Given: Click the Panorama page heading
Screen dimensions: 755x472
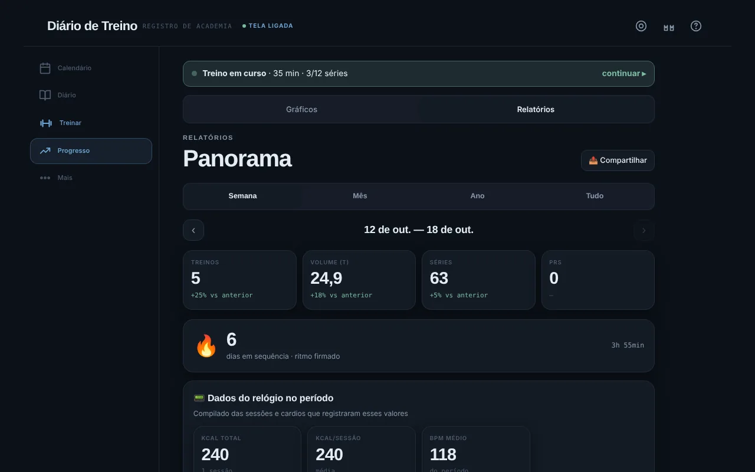Looking at the screenshot, I should tap(237, 159).
